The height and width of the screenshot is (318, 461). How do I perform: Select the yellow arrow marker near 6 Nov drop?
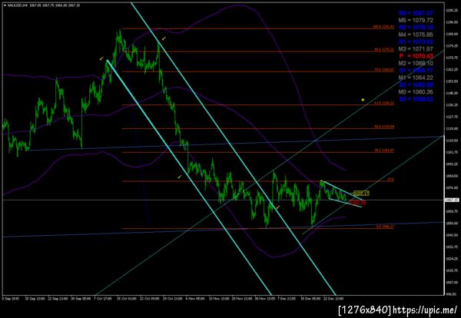180,177
